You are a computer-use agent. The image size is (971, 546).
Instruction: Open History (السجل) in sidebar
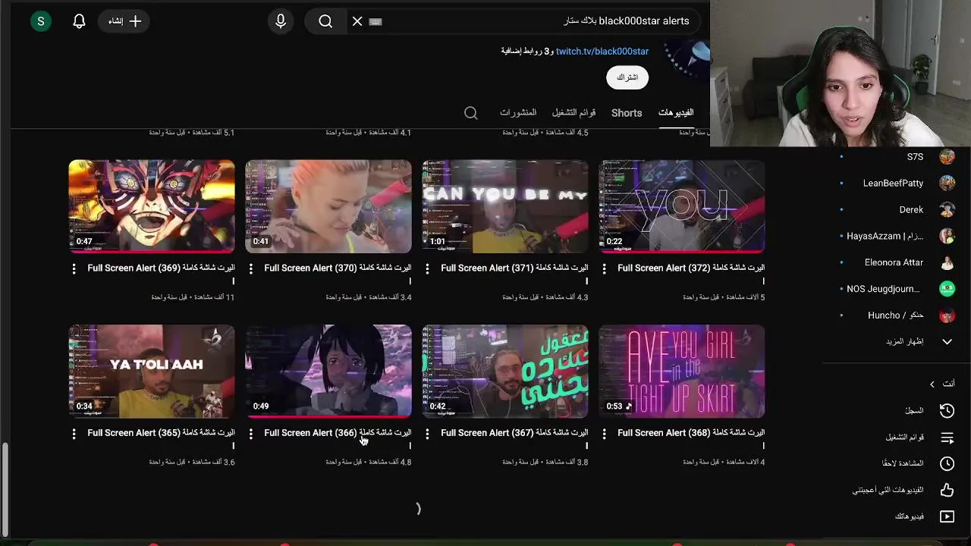point(895,411)
